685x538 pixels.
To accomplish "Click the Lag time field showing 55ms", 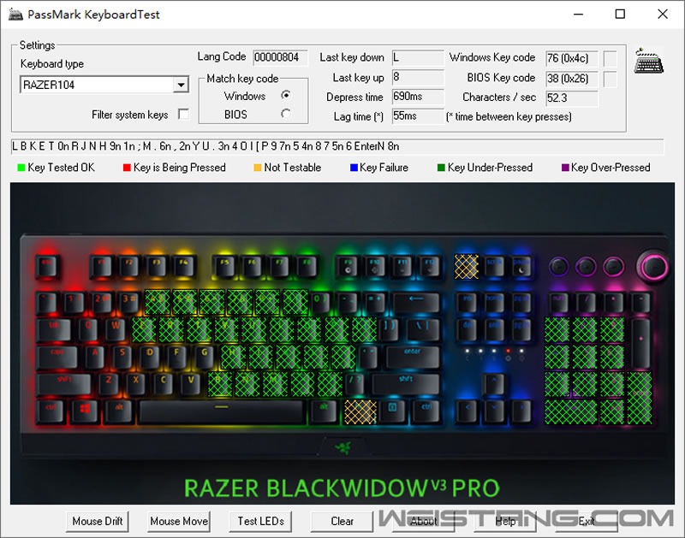I will [x=418, y=116].
